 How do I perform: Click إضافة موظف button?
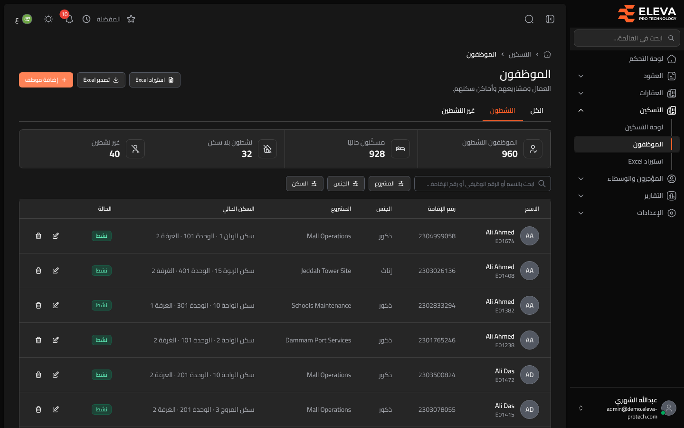[46, 80]
